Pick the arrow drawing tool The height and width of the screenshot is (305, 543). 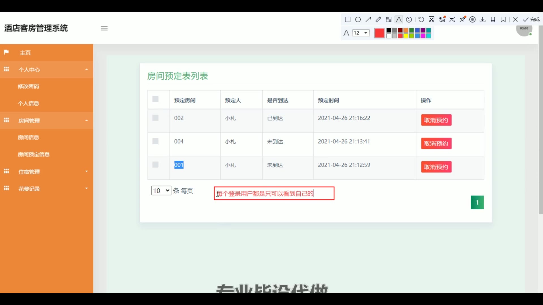pyautogui.click(x=368, y=19)
